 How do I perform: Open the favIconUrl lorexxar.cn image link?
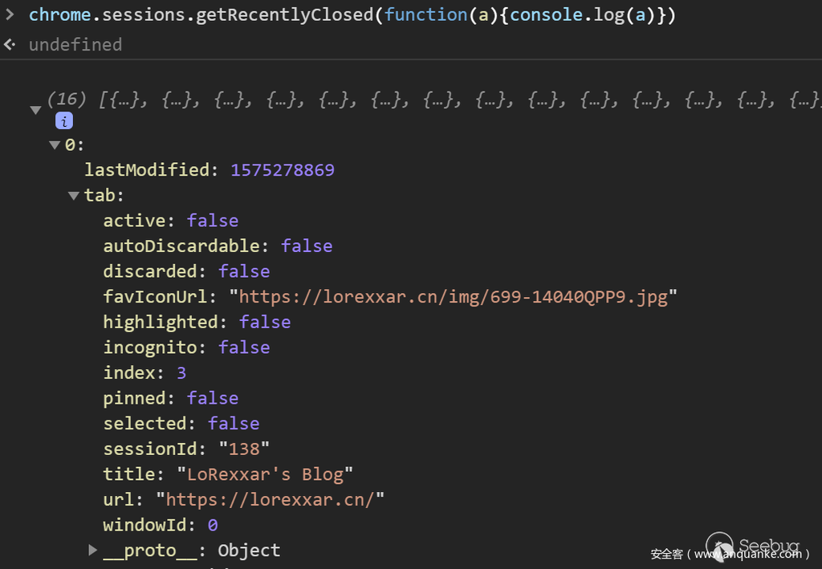pos(454,297)
